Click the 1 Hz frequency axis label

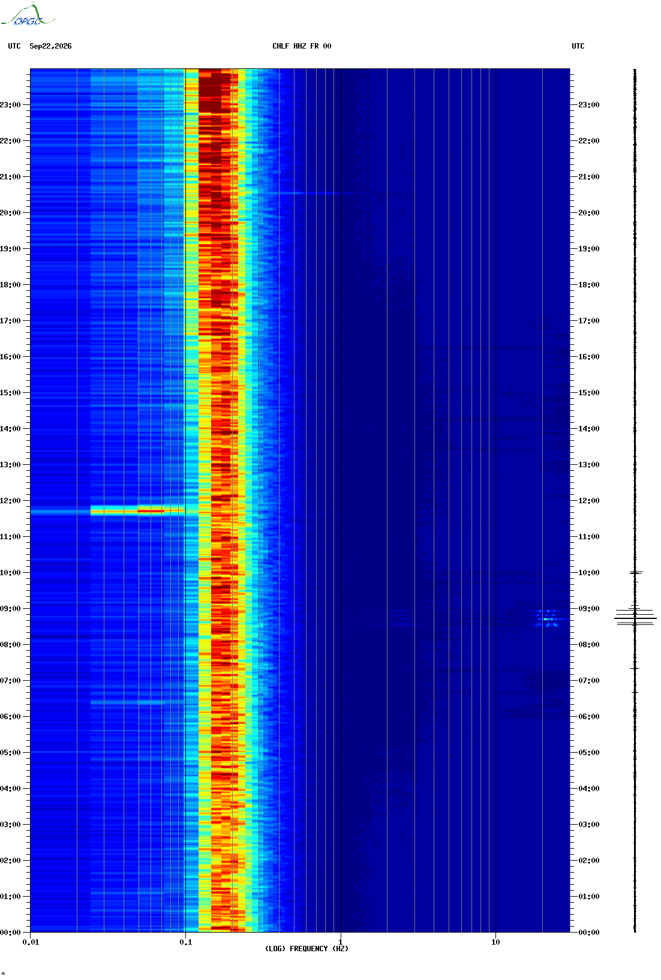pyautogui.click(x=341, y=942)
